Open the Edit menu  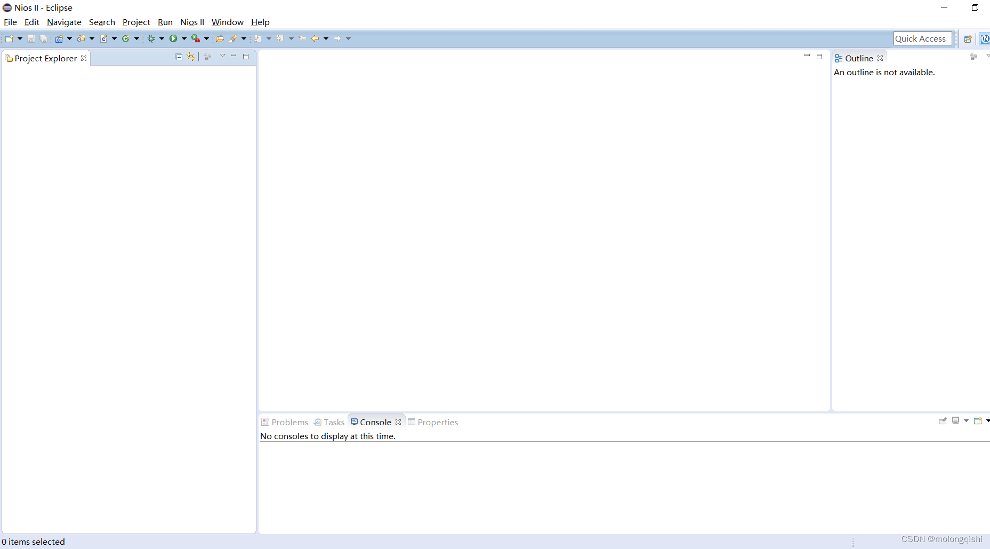tap(32, 22)
